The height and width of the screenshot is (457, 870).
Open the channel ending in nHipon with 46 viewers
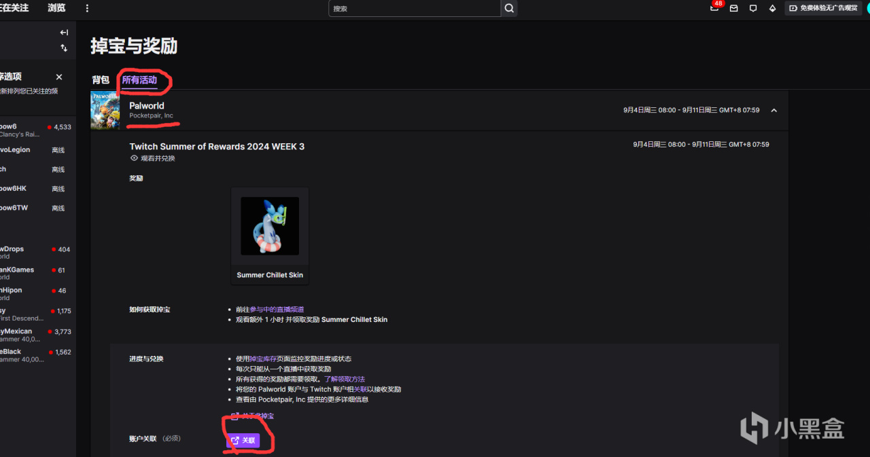[35, 293]
